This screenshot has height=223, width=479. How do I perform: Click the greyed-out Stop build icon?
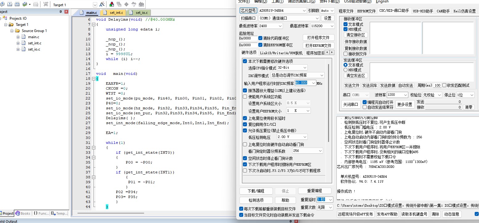35,5
